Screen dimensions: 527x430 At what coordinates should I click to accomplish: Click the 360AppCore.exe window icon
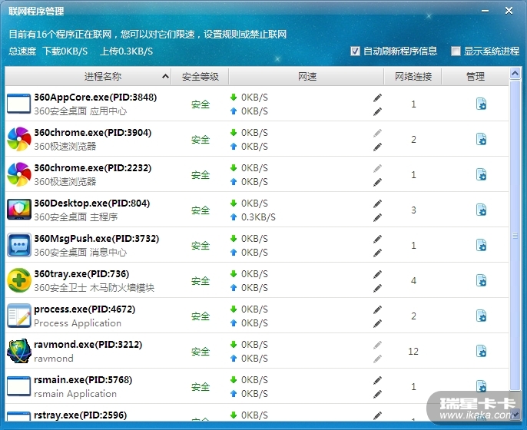click(x=18, y=104)
